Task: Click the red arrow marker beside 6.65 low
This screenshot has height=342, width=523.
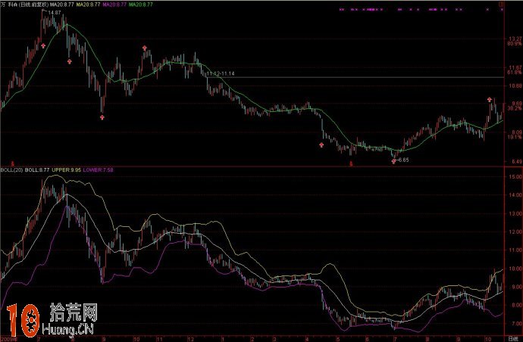Action: coord(393,161)
